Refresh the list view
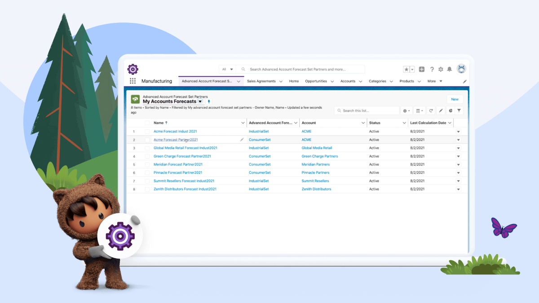539x303 pixels. pos(431,110)
